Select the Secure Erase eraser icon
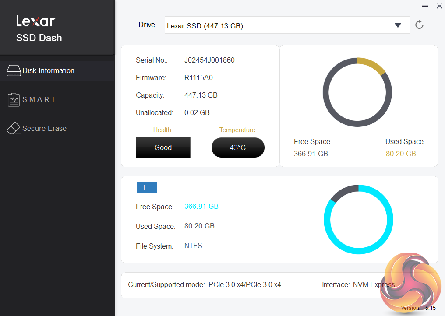This screenshot has height=316, width=445. click(x=13, y=129)
